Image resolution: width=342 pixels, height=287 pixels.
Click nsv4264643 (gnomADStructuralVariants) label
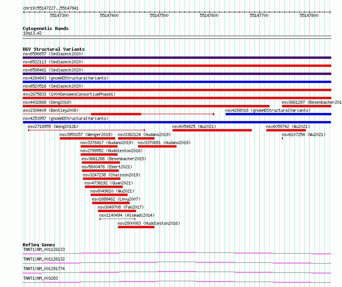pos(66,78)
